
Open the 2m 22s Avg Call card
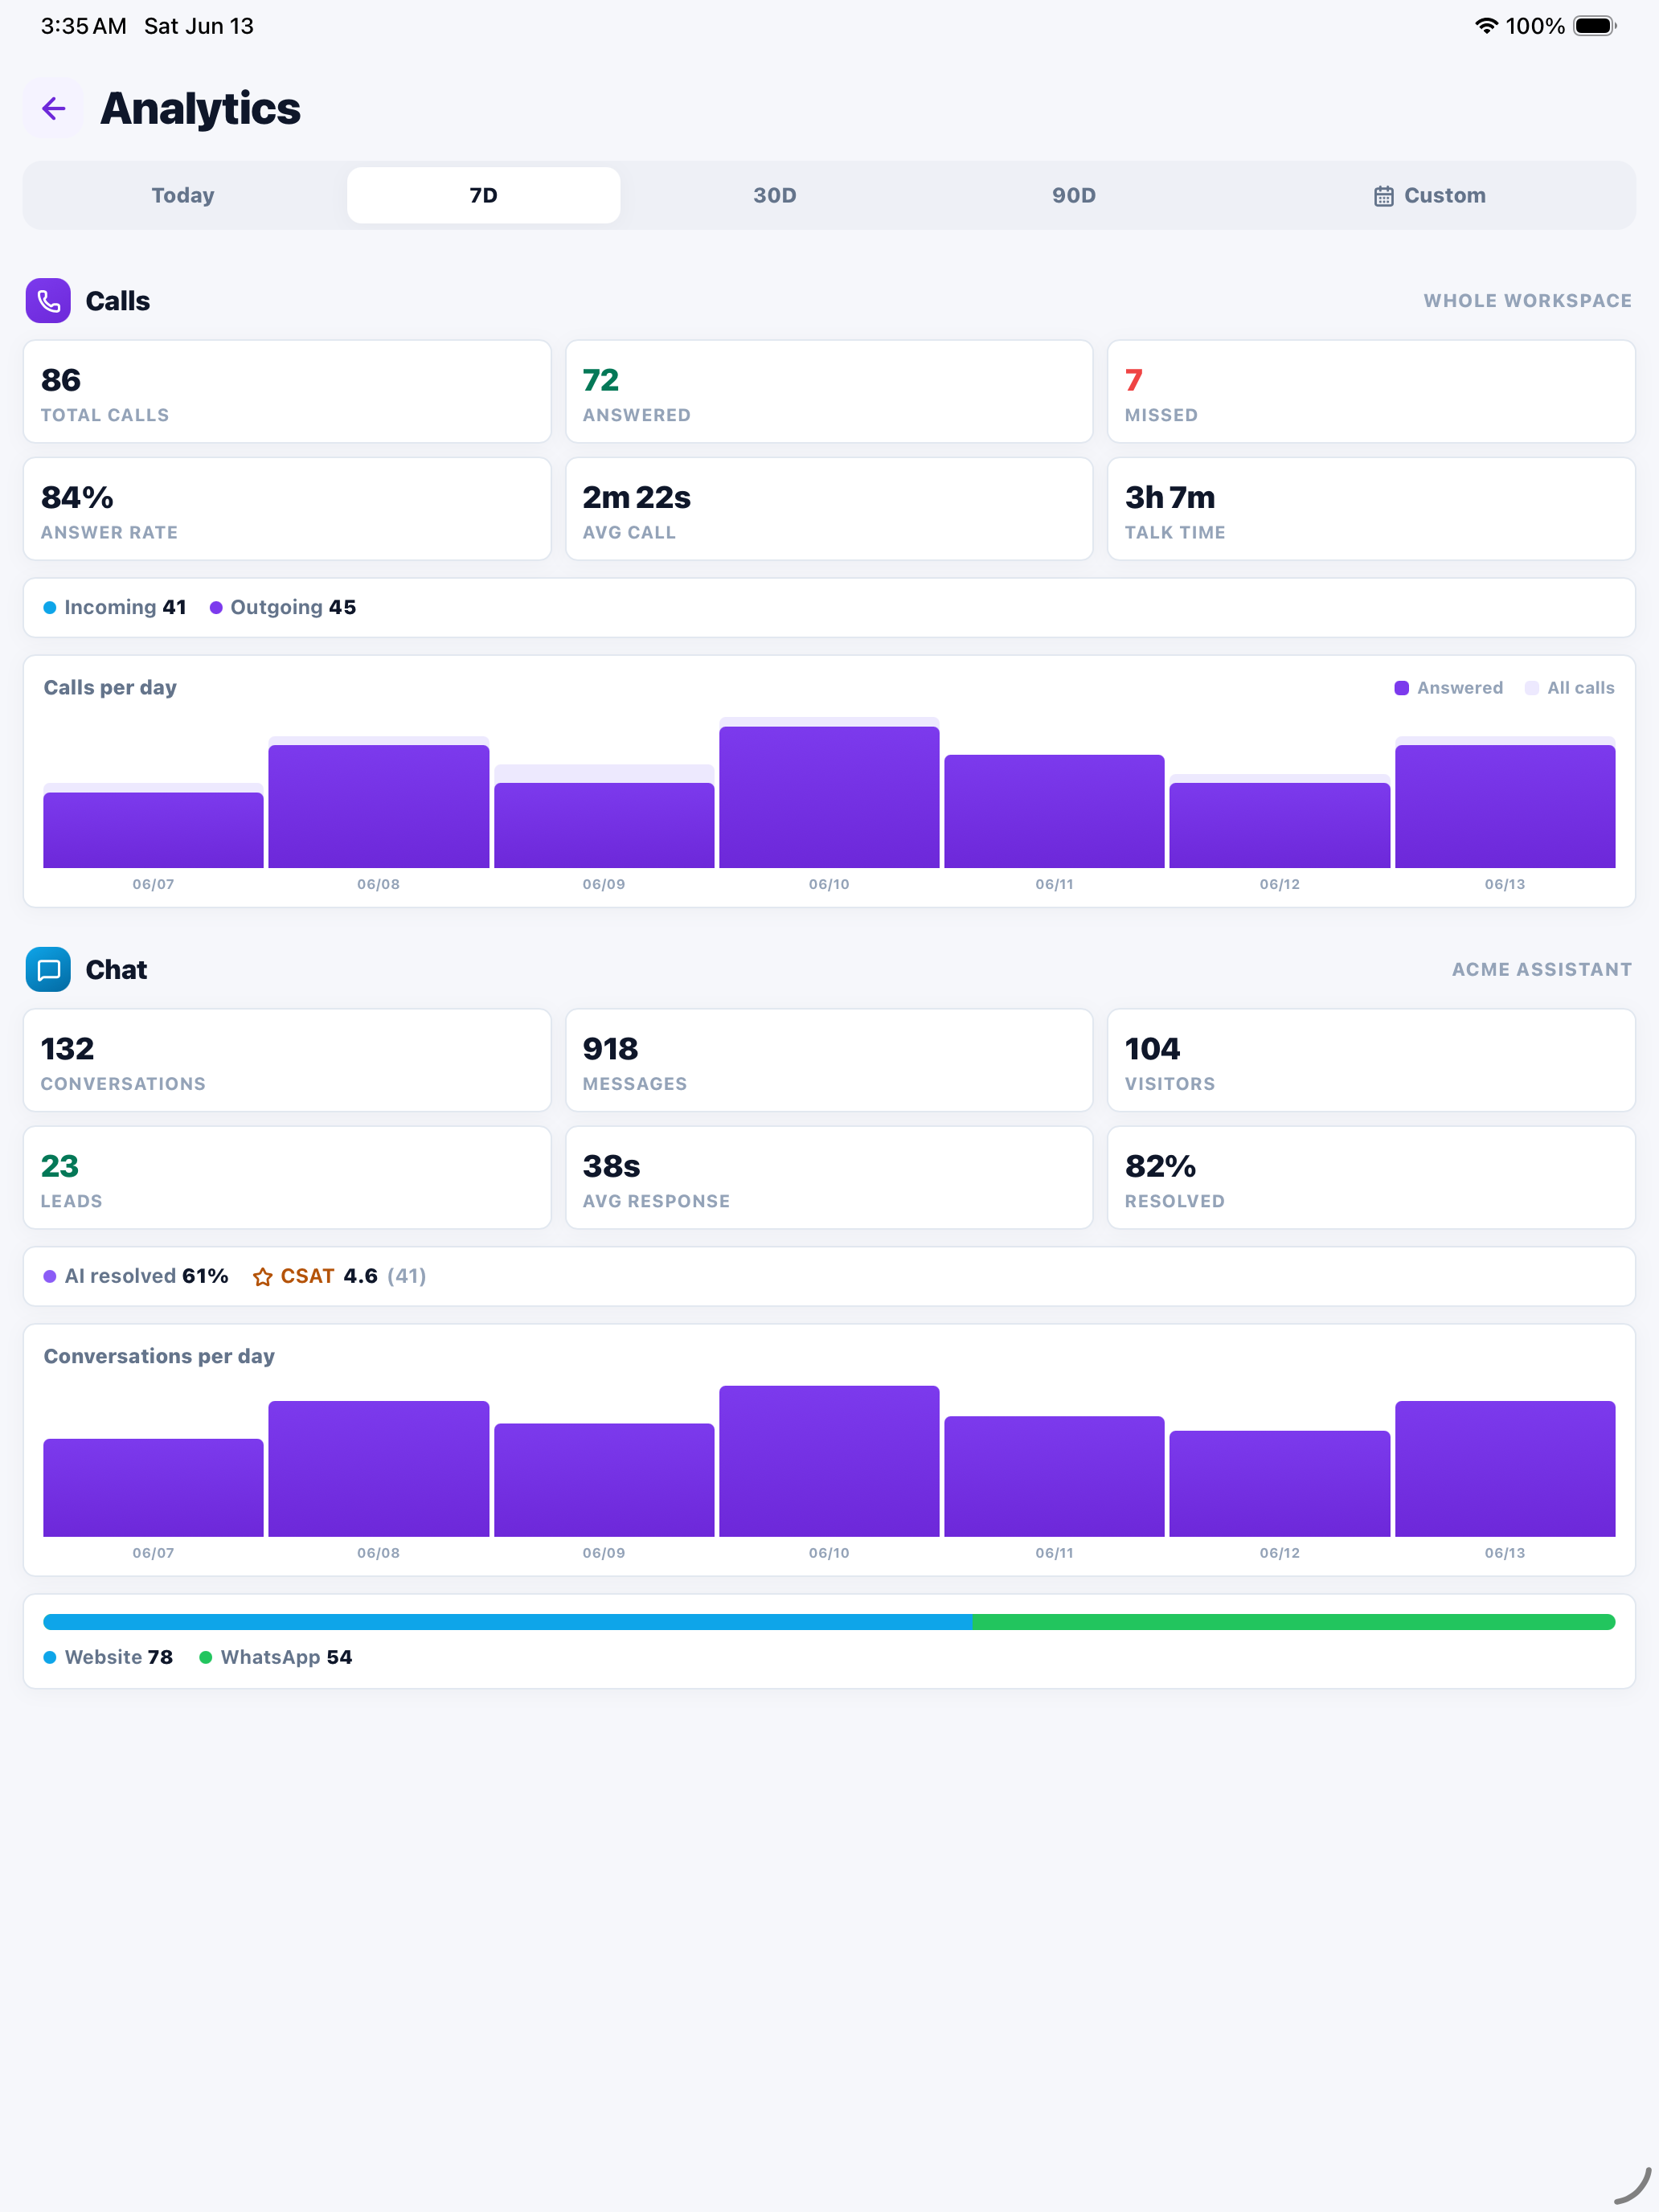[x=829, y=509]
